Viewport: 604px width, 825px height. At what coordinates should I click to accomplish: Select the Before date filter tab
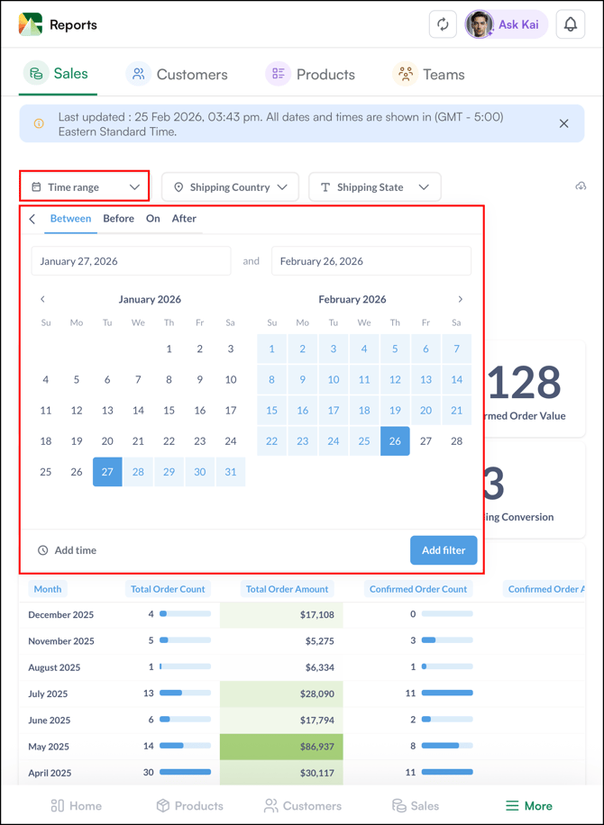tap(118, 219)
